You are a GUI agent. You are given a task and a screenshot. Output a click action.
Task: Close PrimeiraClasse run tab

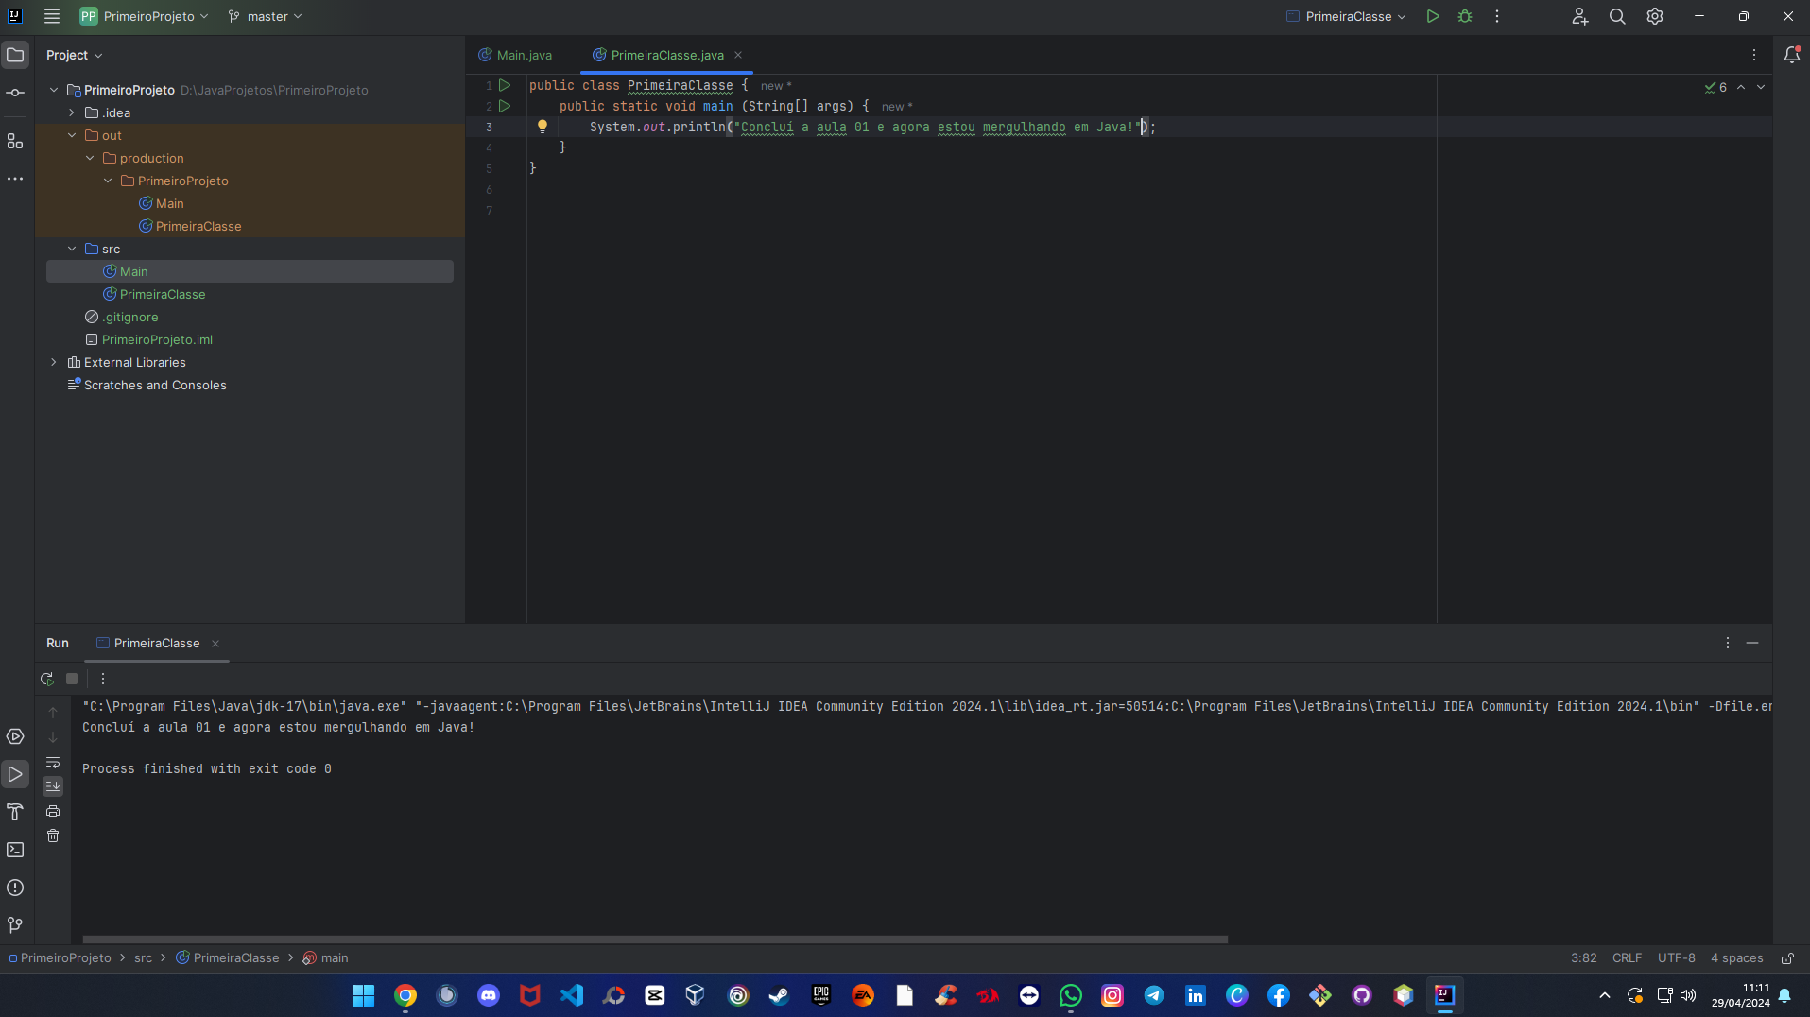click(x=215, y=644)
